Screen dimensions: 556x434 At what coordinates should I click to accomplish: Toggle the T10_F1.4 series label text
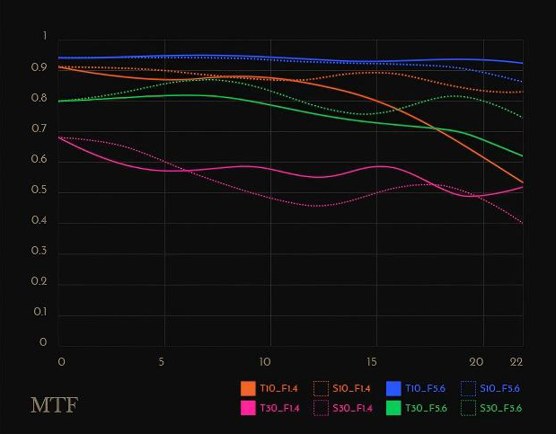tap(279, 388)
